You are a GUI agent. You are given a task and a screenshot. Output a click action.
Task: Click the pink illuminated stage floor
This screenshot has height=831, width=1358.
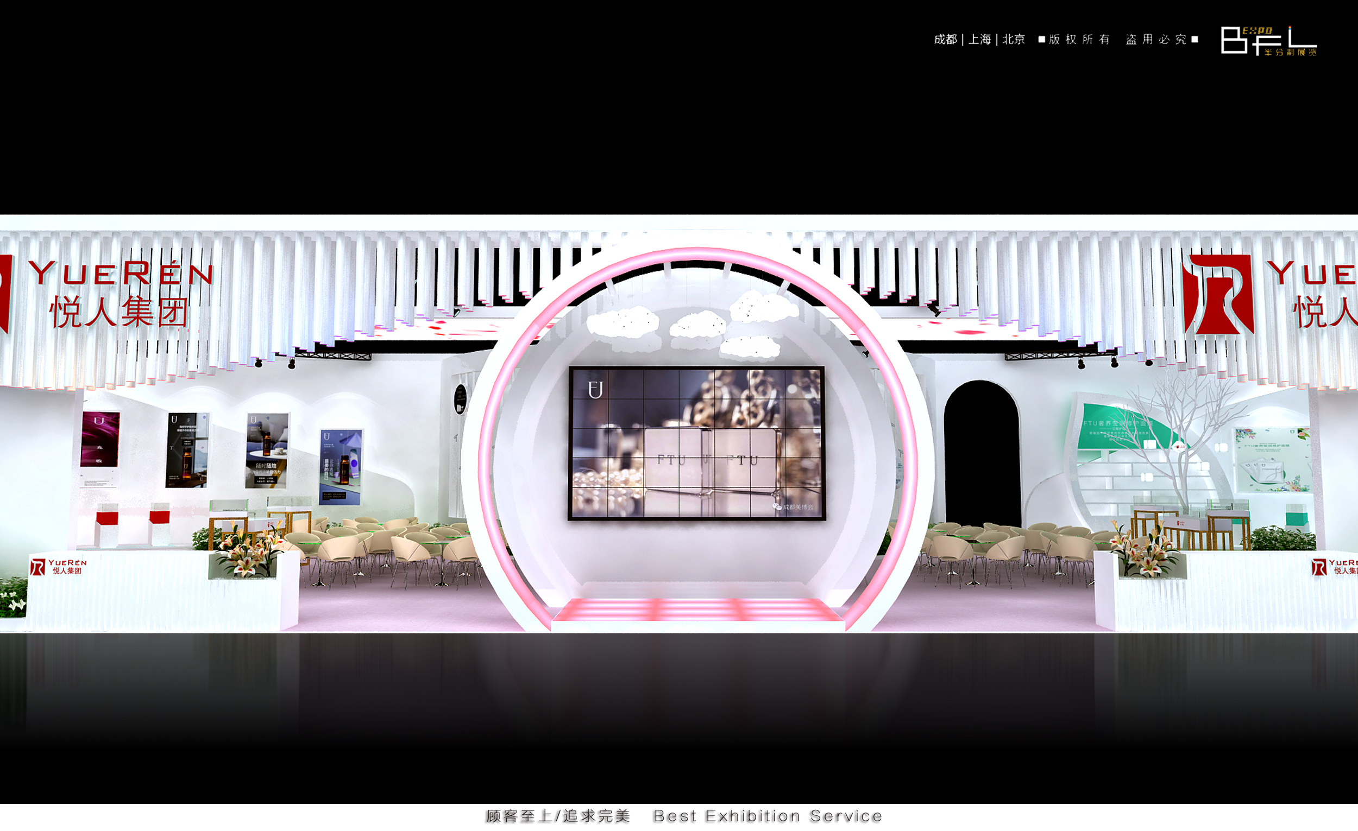tap(697, 609)
